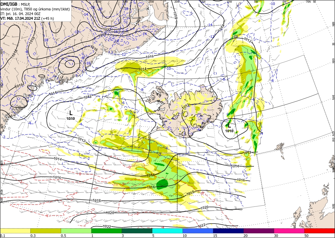
Task: Click the "20W" longitude label at the top
Action: pos(177,2)
